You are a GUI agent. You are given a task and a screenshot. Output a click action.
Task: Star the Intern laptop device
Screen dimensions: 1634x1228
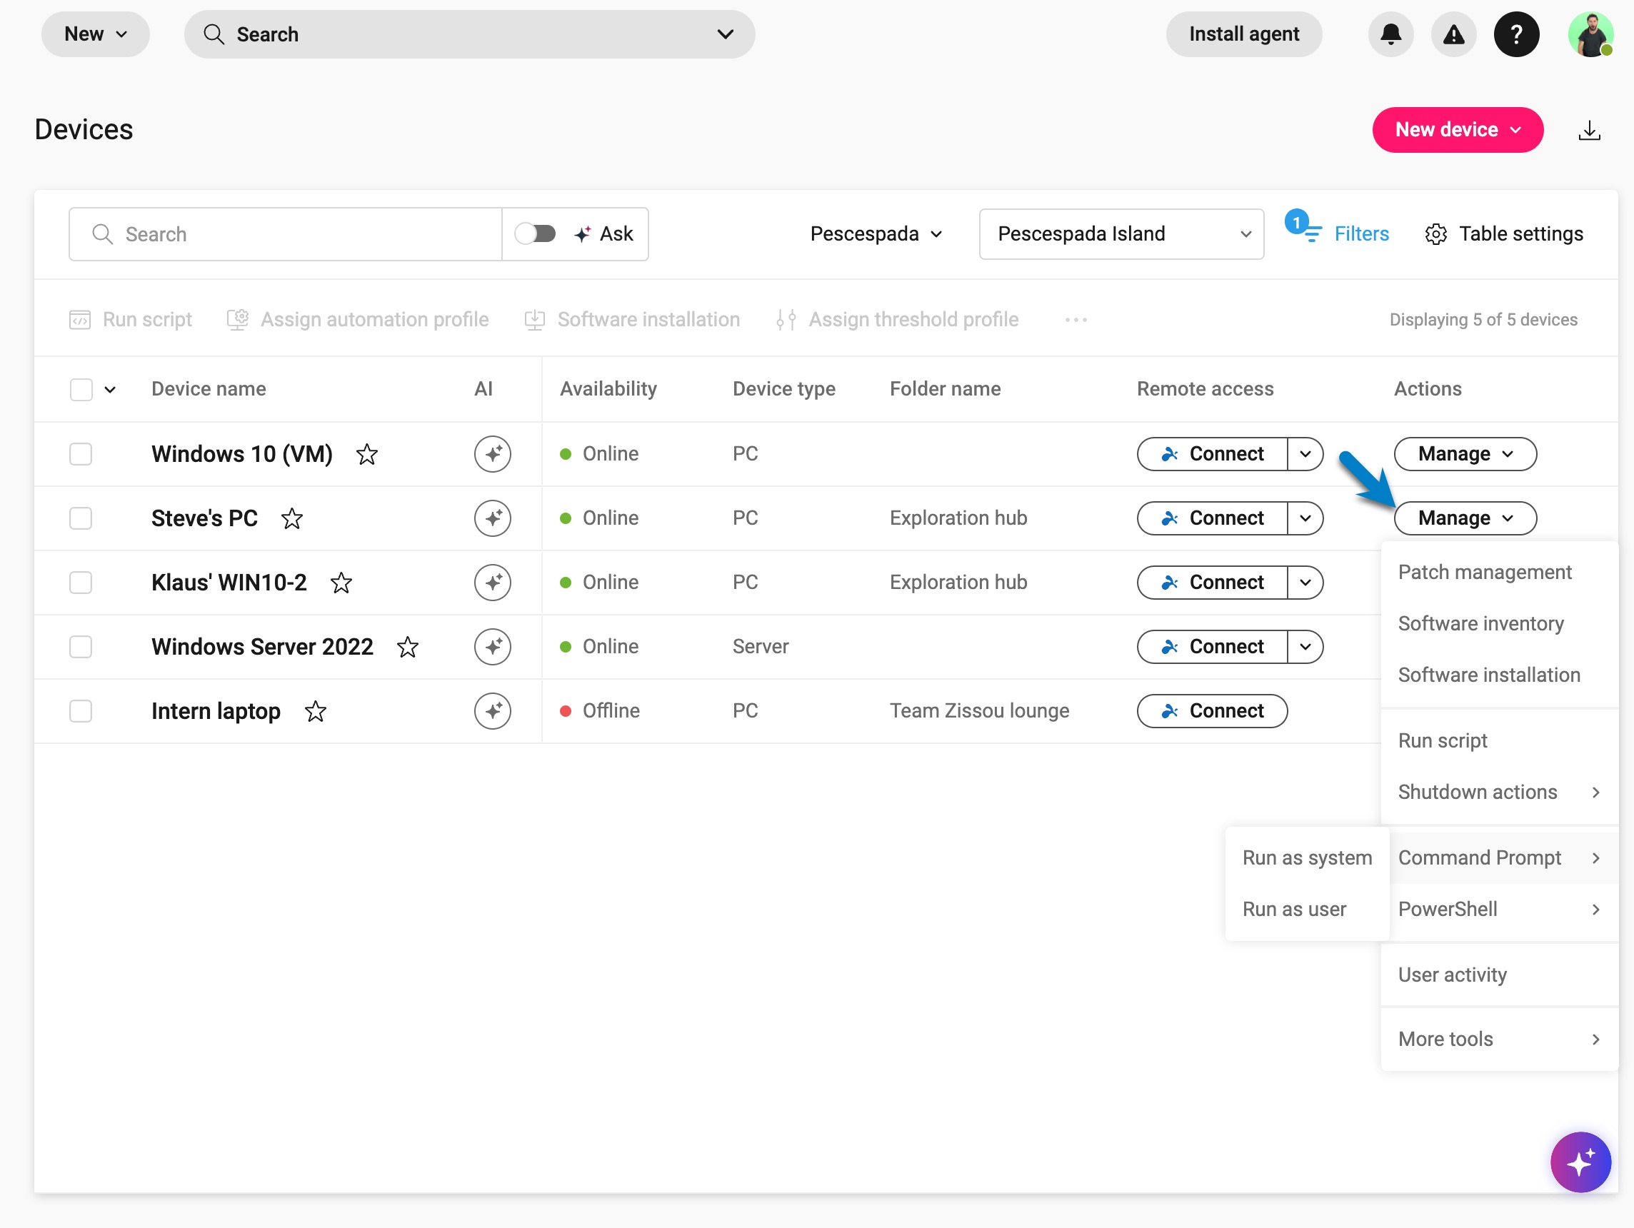pos(316,711)
